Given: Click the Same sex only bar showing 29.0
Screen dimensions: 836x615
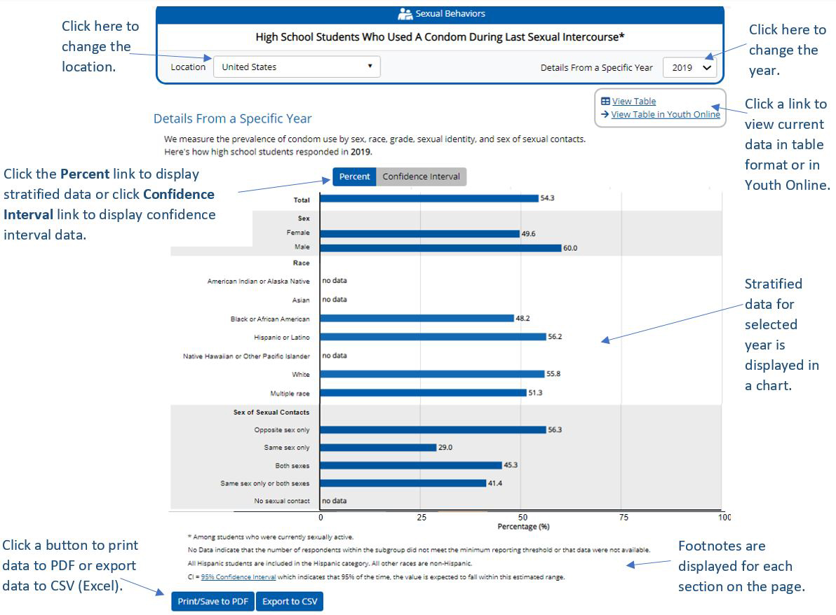Looking at the screenshot, I should coord(379,447).
